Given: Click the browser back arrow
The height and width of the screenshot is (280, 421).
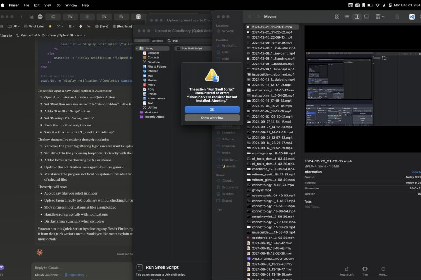Looking at the screenshot, I should (22, 17).
